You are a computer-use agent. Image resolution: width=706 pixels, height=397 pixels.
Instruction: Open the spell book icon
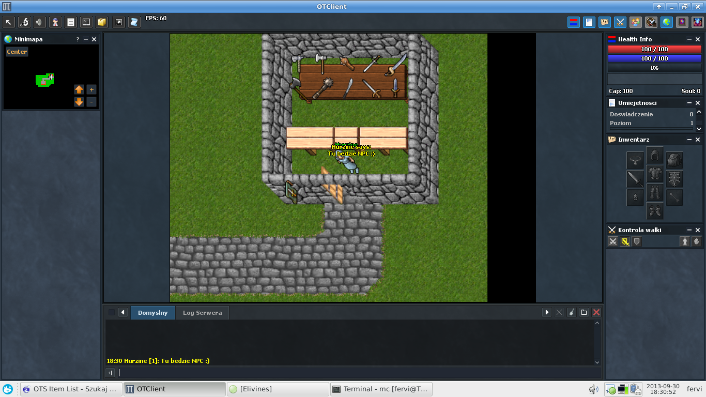point(682,22)
